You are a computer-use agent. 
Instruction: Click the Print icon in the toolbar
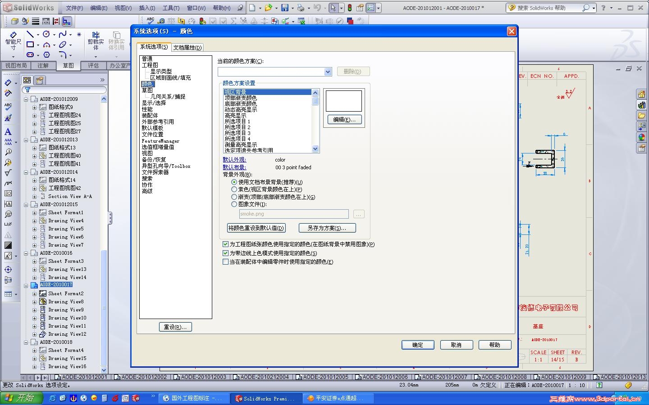pos(301,8)
